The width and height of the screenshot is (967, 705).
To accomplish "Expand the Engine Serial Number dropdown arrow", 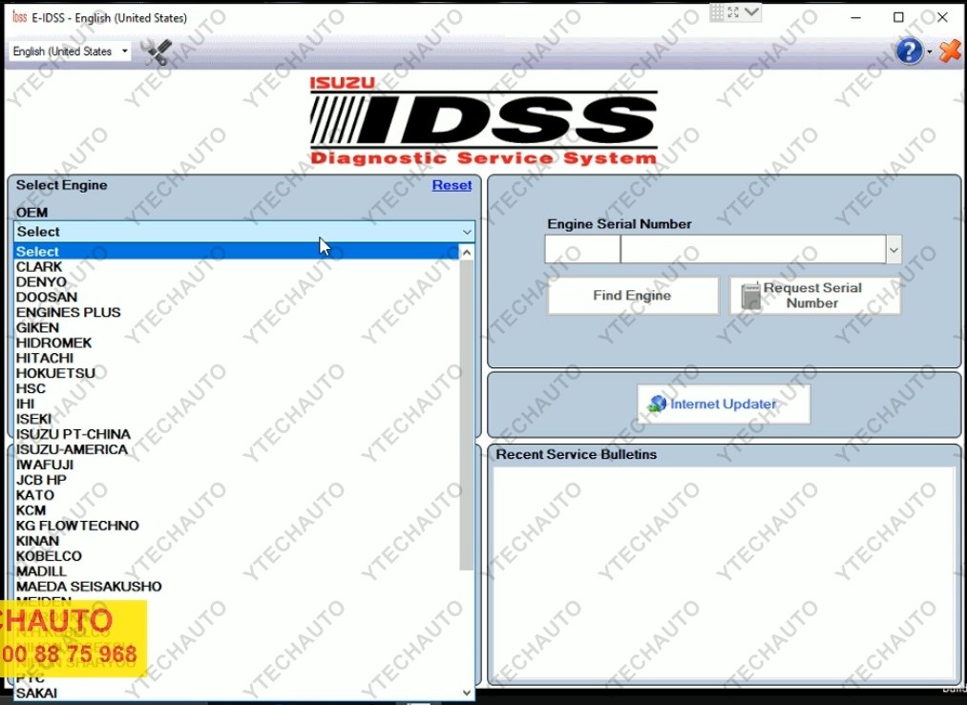I will pyautogui.click(x=893, y=250).
